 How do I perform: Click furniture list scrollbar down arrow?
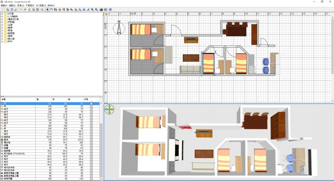coord(101,179)
